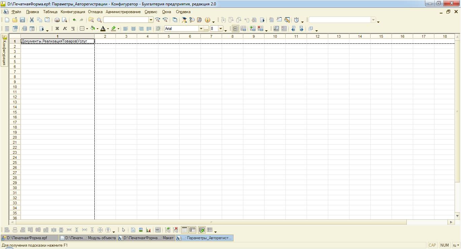The height and width of the screenshot is (249, 461).
Task: Cut selection with the scissors icon
Action: [32, 20]
